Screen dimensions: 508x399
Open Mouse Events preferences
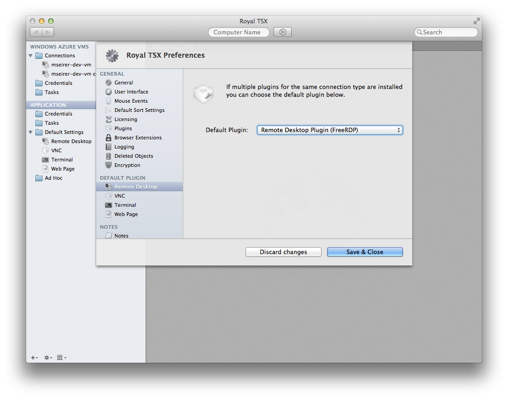coord(139,101)
